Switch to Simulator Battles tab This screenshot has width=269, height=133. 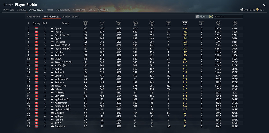70,16
